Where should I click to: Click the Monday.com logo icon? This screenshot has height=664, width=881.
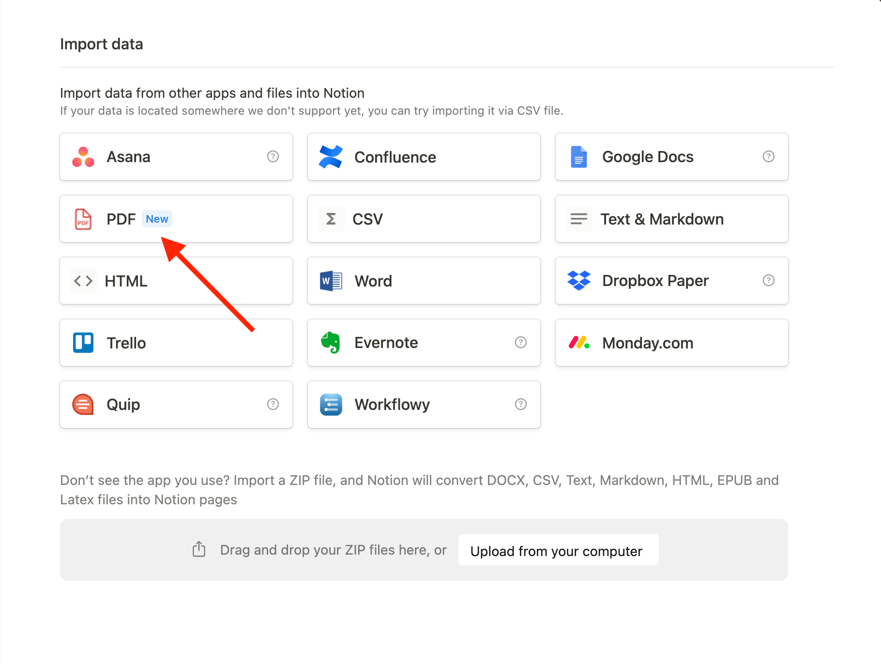point(578,343)
